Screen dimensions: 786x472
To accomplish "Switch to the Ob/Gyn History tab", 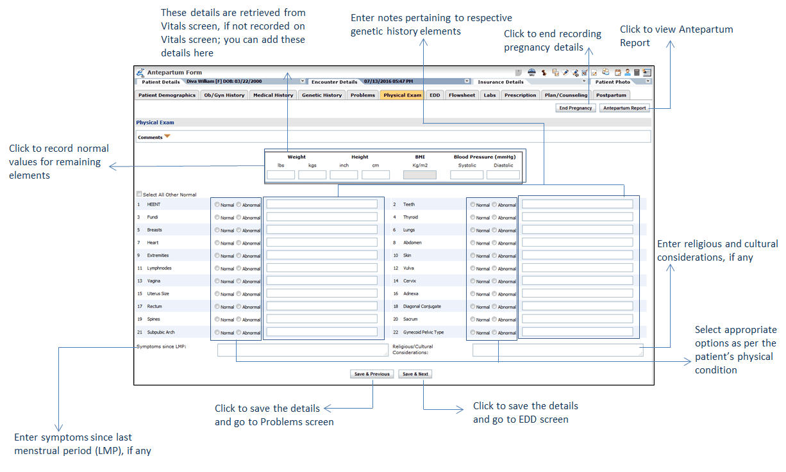I will pos(224,95).
